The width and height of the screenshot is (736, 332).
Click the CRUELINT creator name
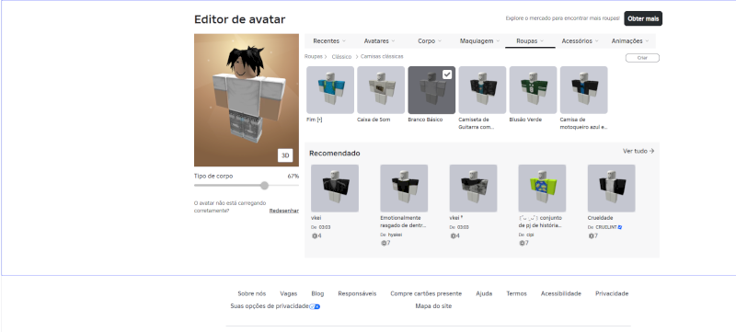tap(606, 227)
